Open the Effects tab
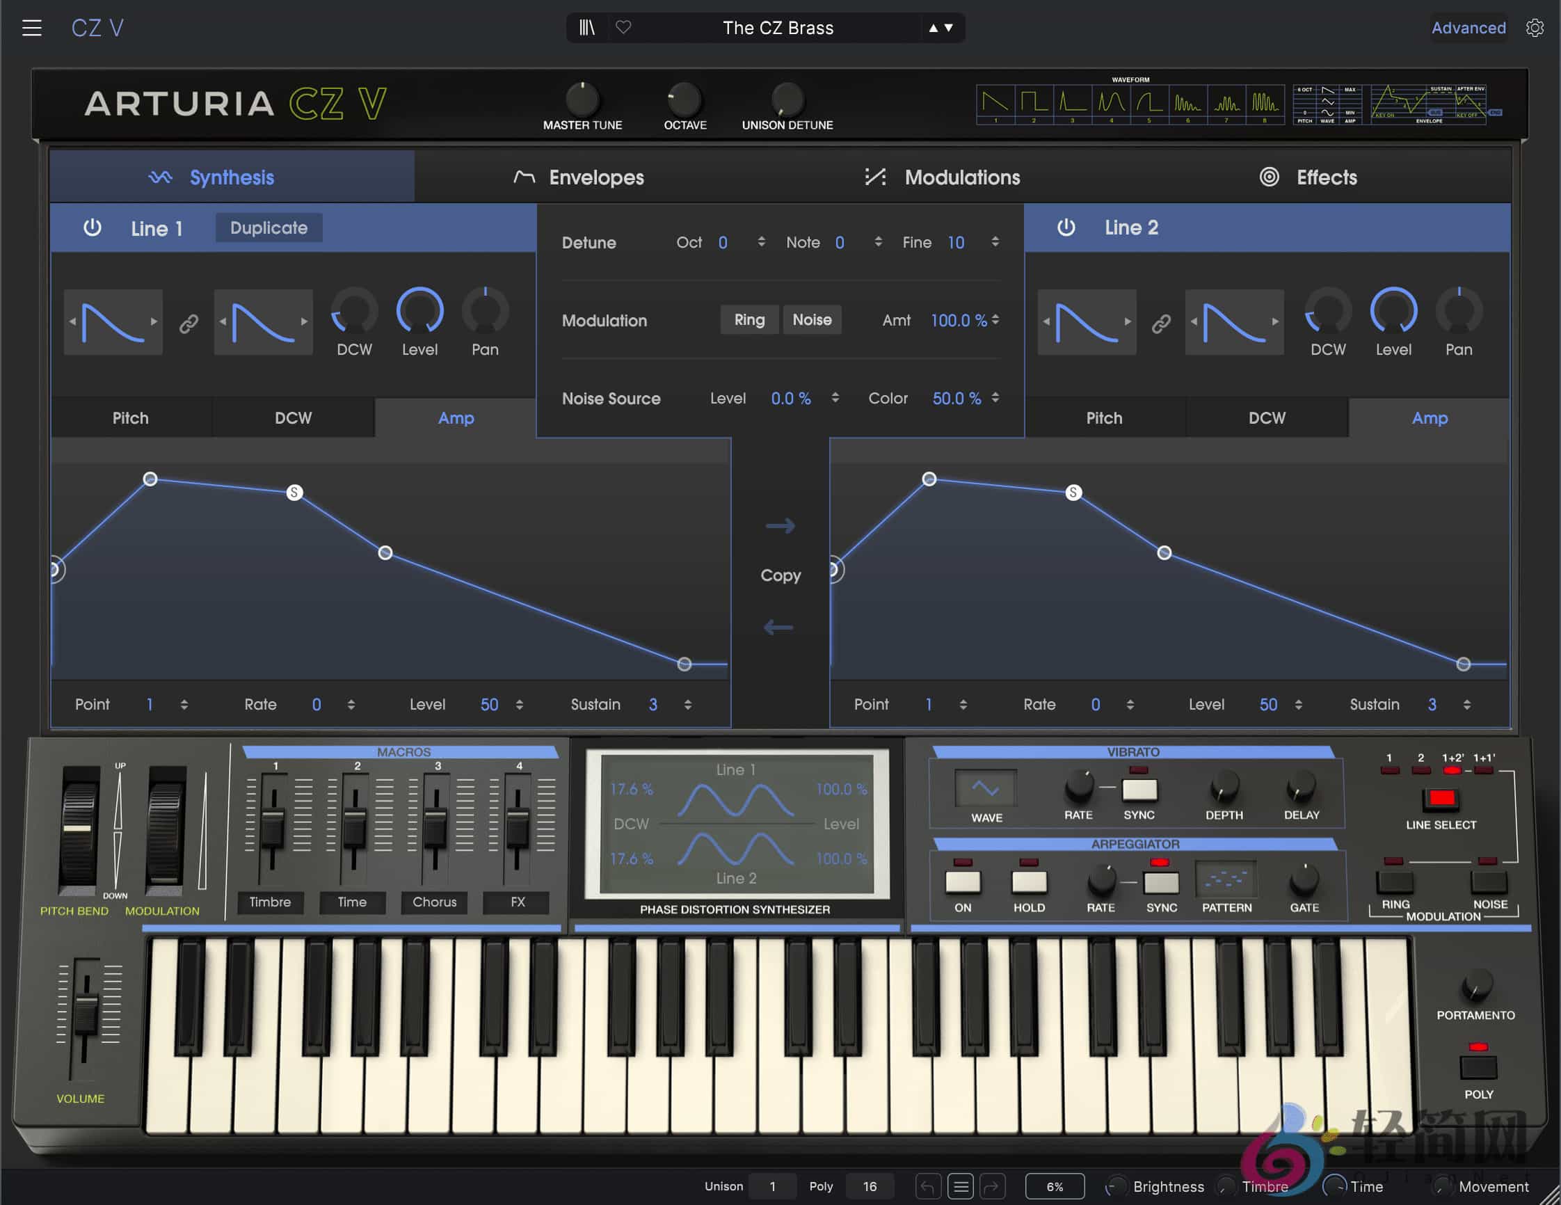This screenshot has width=1561, height=1205. (1326, 177)
